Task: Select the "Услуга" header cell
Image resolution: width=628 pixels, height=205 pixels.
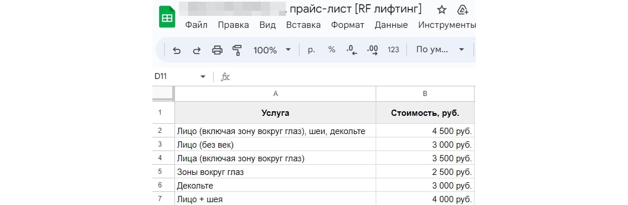Action: click(275, 112)
